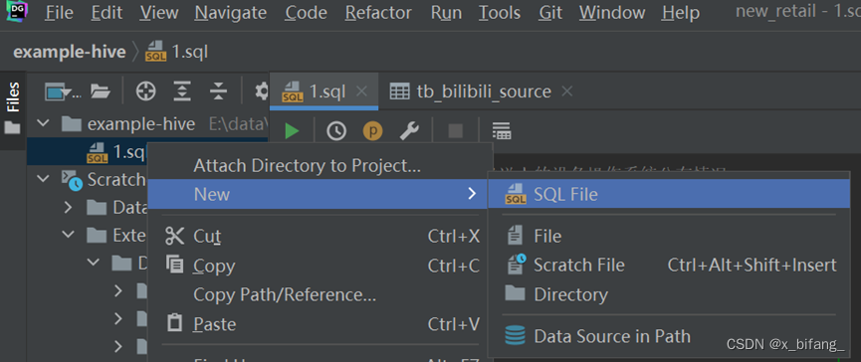861x362 pixels.
Task: Open the Code menu
Action: [x=307, y=12]
